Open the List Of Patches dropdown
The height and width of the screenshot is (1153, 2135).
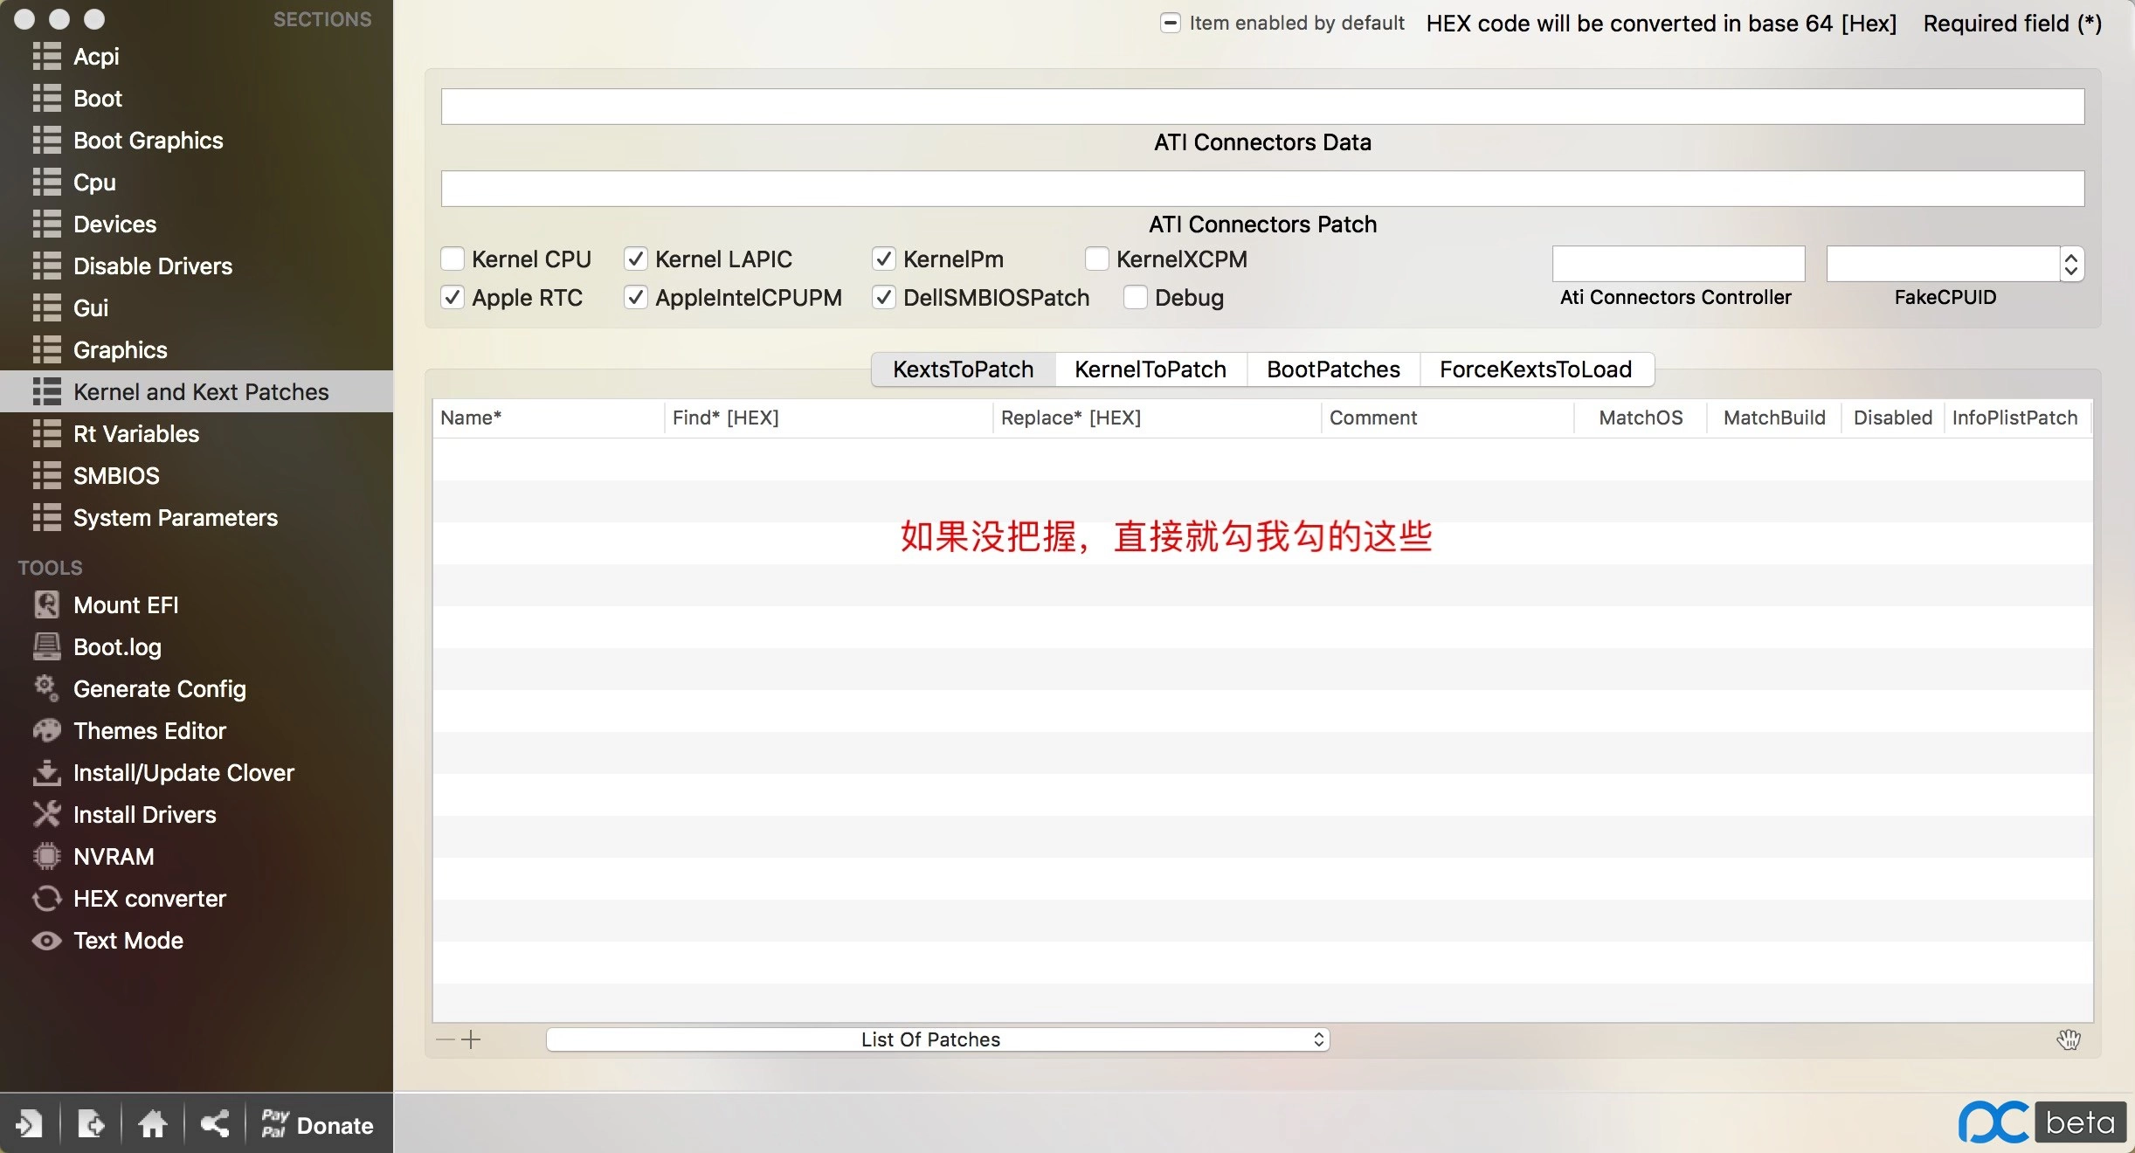click(x=938, y=1039)
